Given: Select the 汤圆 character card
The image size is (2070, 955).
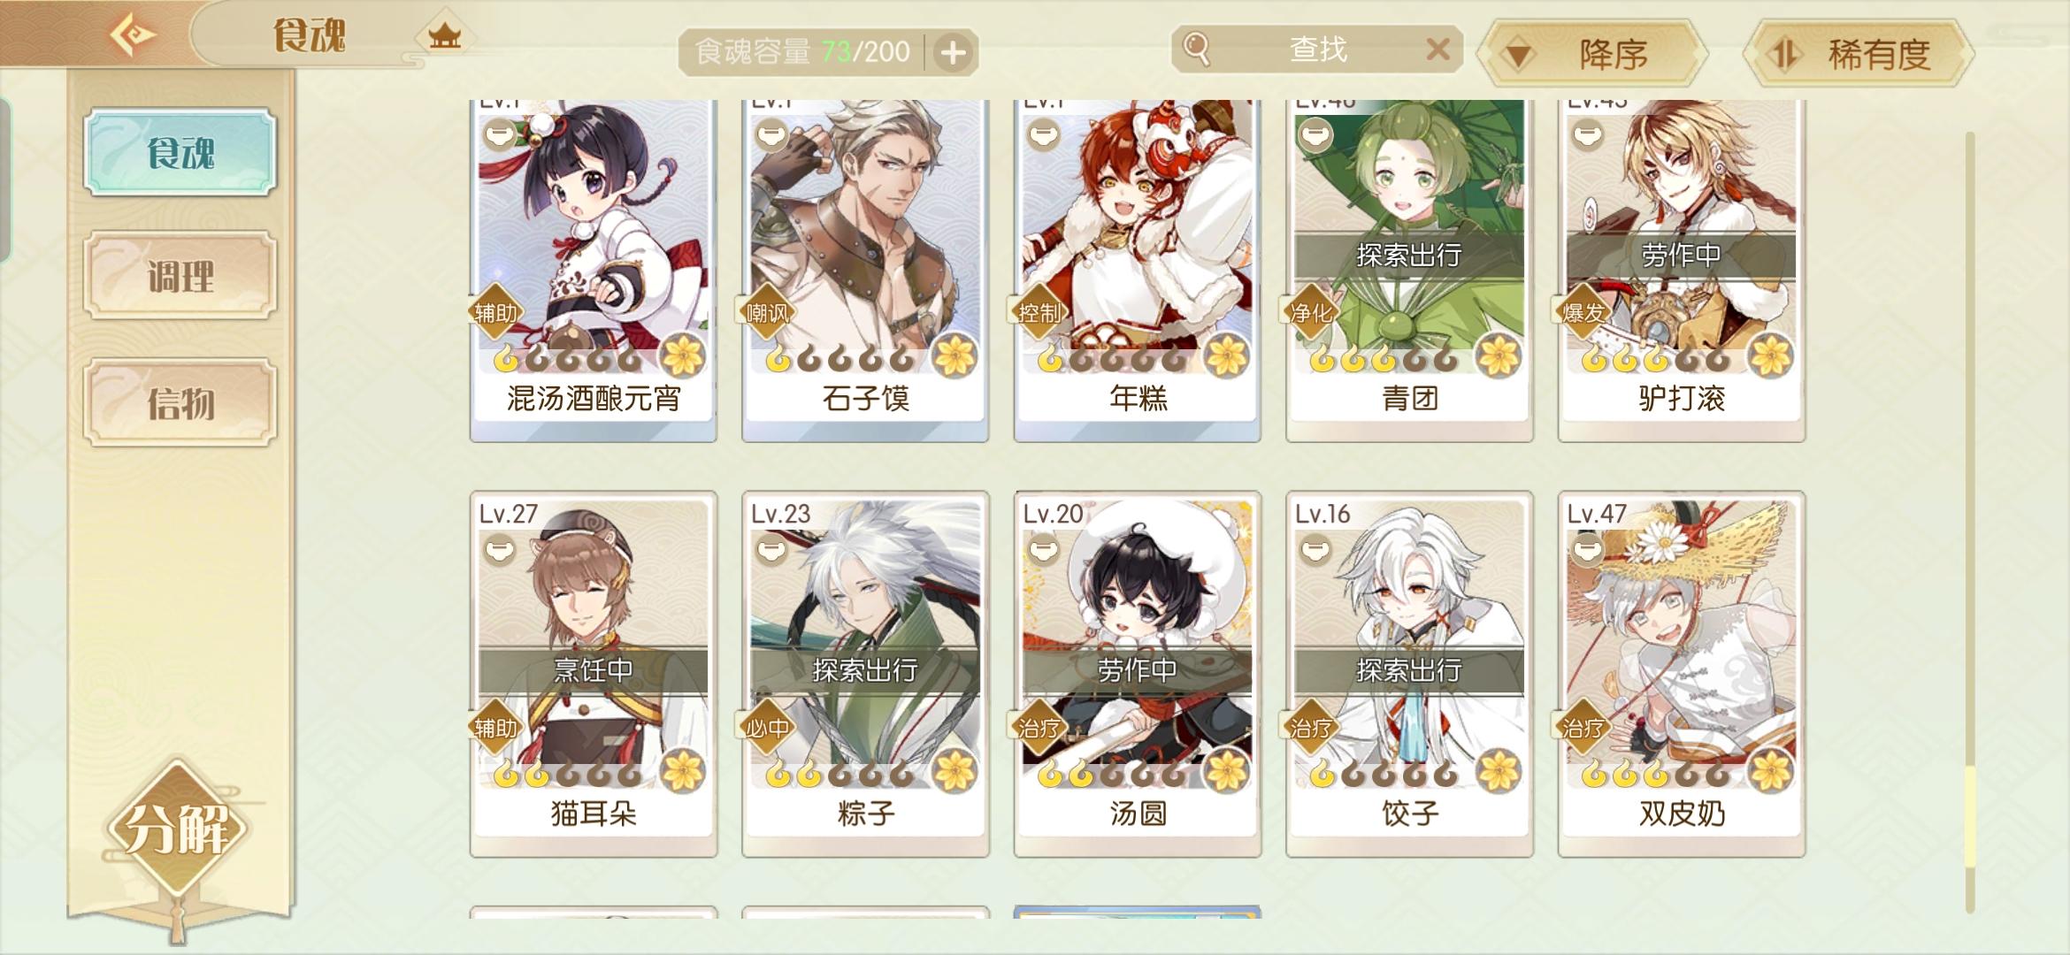Looking at the screenshot, I should pos(1138,674).
